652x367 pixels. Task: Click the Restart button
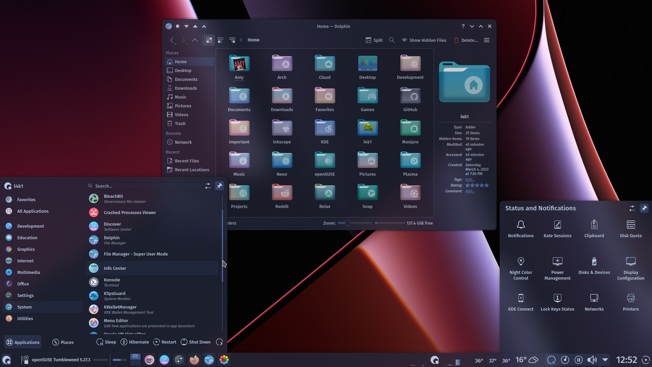point(165,342)
